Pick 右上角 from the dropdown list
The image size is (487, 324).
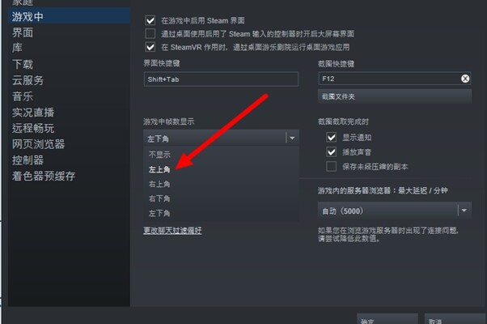(159, 184)
